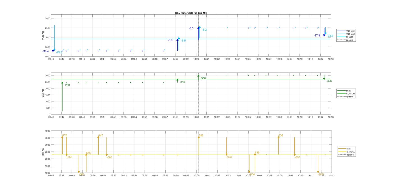Click the '636' roll value label

point(281,135)
